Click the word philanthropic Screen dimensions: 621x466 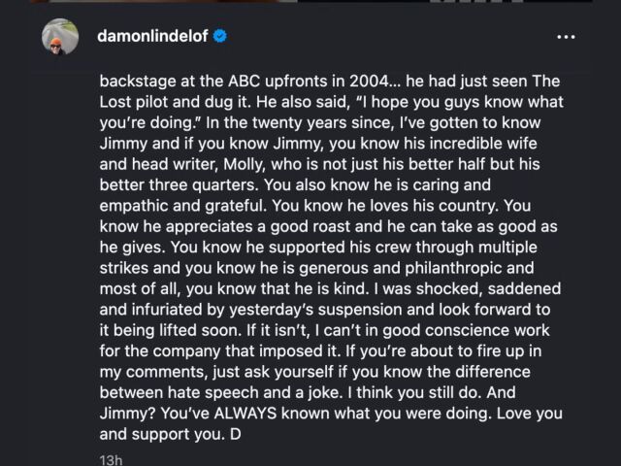453,268
